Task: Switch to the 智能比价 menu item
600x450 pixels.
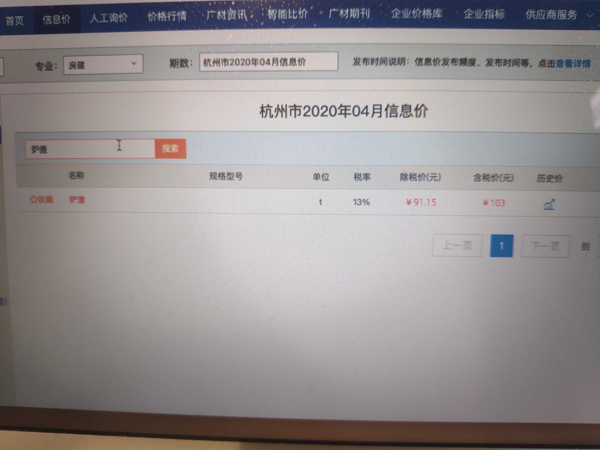Action: point(287,14)
